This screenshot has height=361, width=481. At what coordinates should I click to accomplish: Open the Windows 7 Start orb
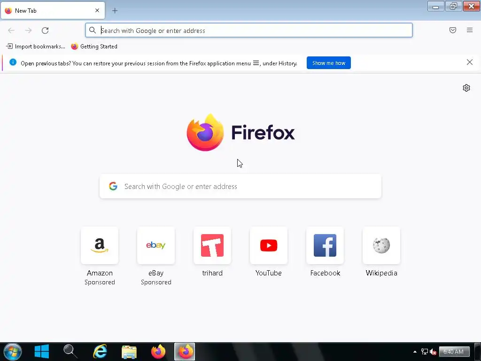13,352
